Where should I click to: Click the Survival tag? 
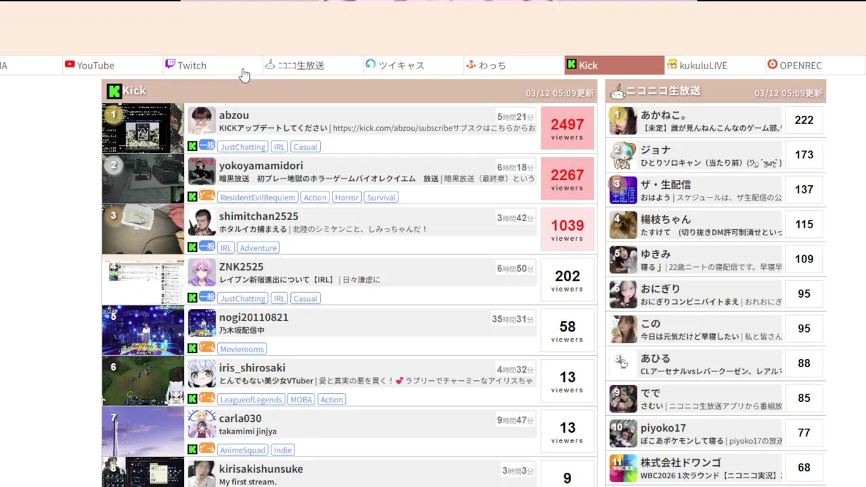(382, 198)
